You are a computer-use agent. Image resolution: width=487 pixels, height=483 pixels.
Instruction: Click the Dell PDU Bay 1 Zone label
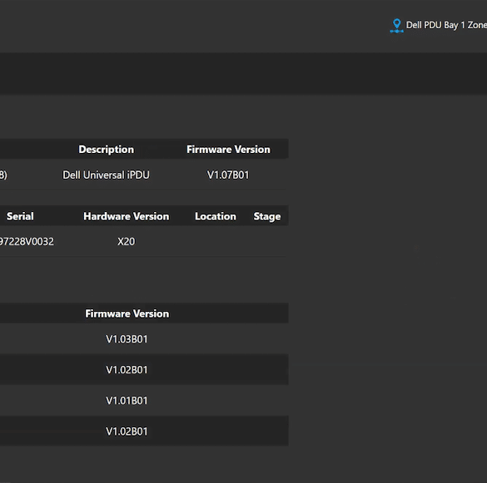[x=446, y=25]
